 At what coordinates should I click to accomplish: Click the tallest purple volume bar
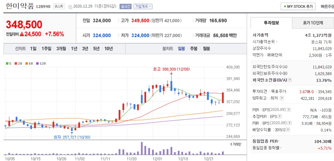click(142, 148)
